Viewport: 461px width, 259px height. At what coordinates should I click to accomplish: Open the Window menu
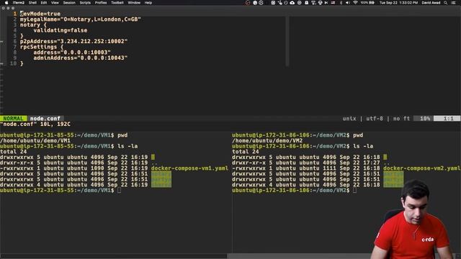pyautogui.click(x=134, y=3)
